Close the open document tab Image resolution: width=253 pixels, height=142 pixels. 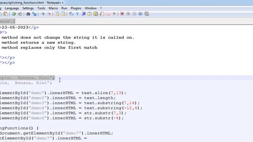pos(12,21)
